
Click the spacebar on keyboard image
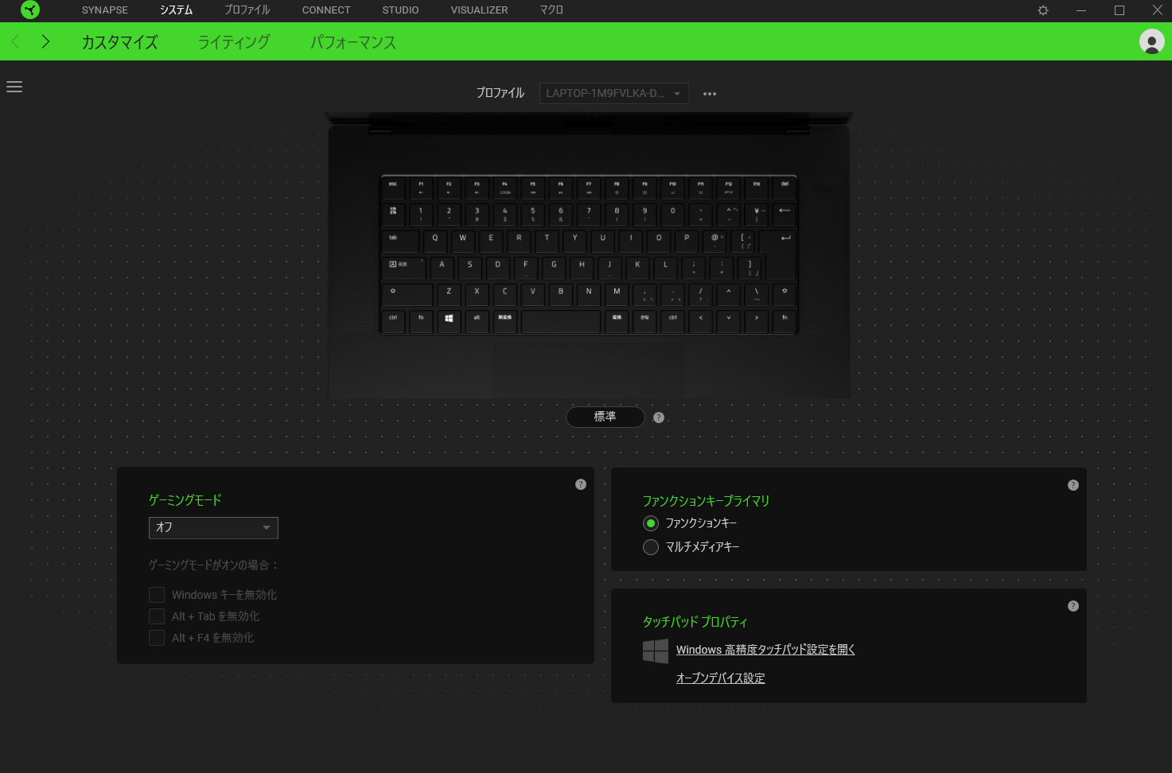(561, 321)
